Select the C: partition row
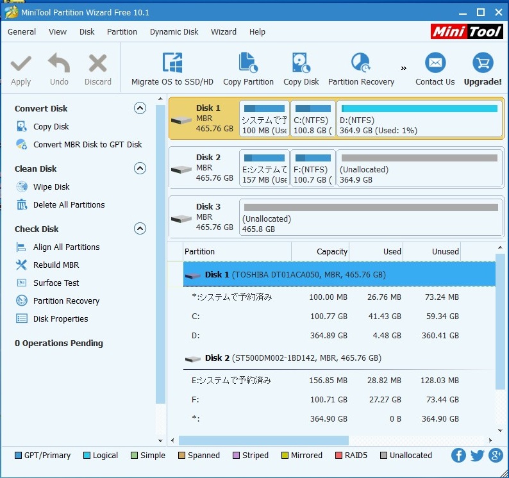Image resolution: width=509 pixels, height=478 pixels. pyautogui.click(x=339, y=316)
